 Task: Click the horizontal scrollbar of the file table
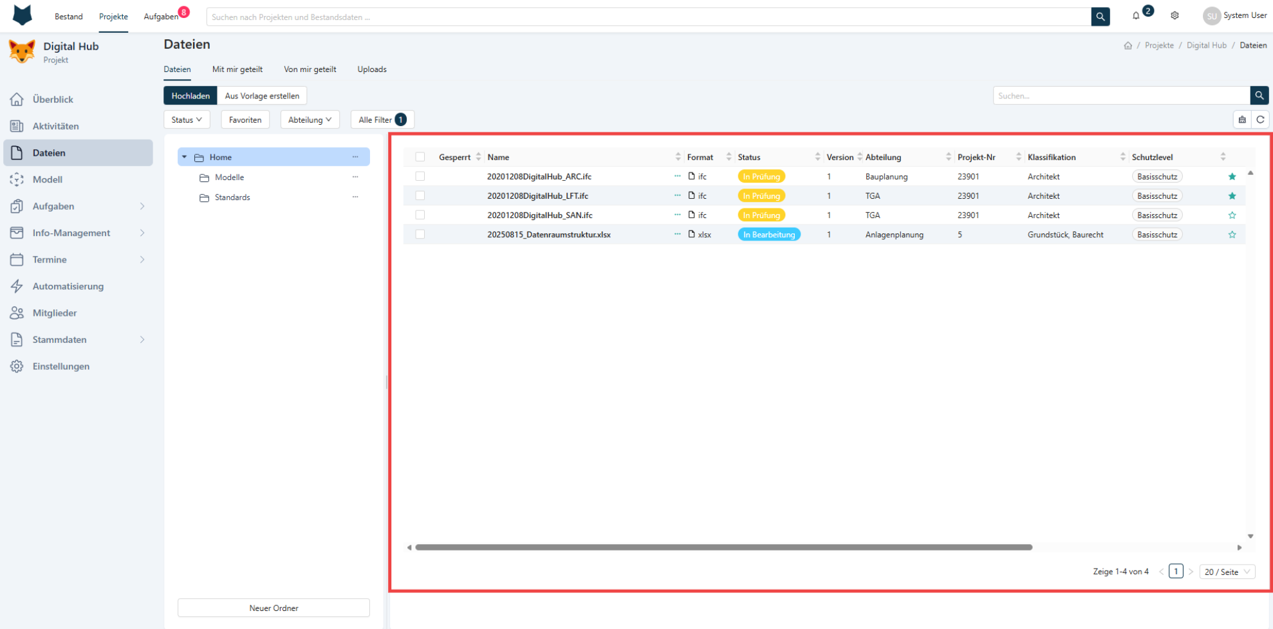[723, 547]
